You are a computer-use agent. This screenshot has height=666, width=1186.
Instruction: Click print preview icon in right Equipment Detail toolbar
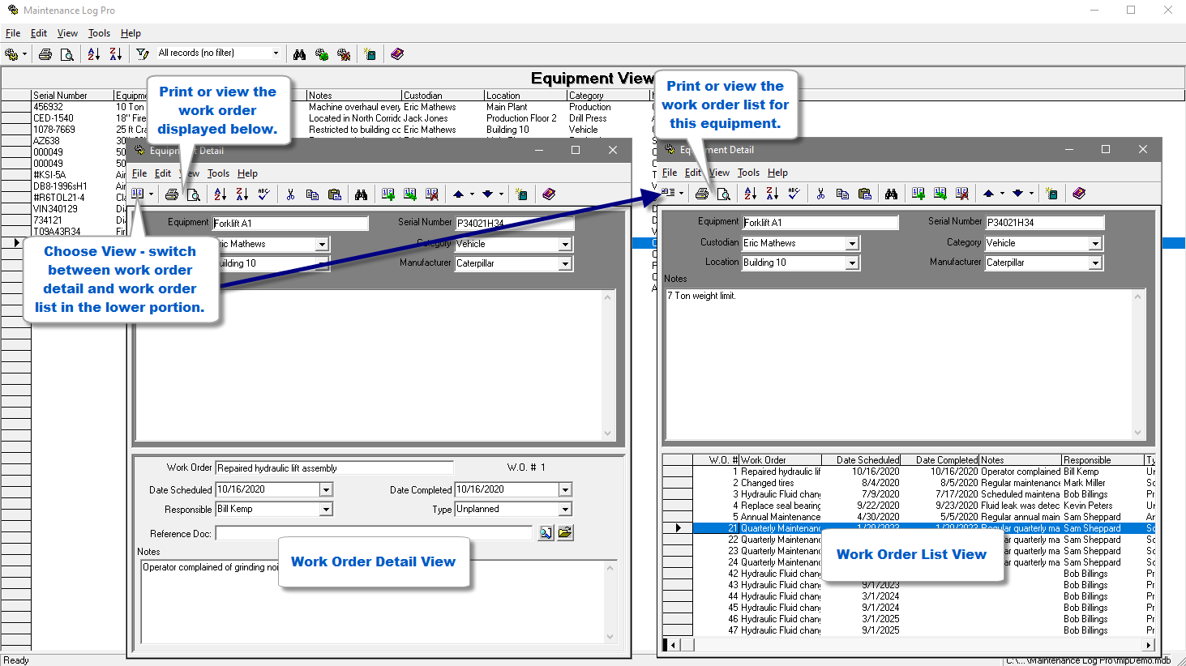click(724, 194)
